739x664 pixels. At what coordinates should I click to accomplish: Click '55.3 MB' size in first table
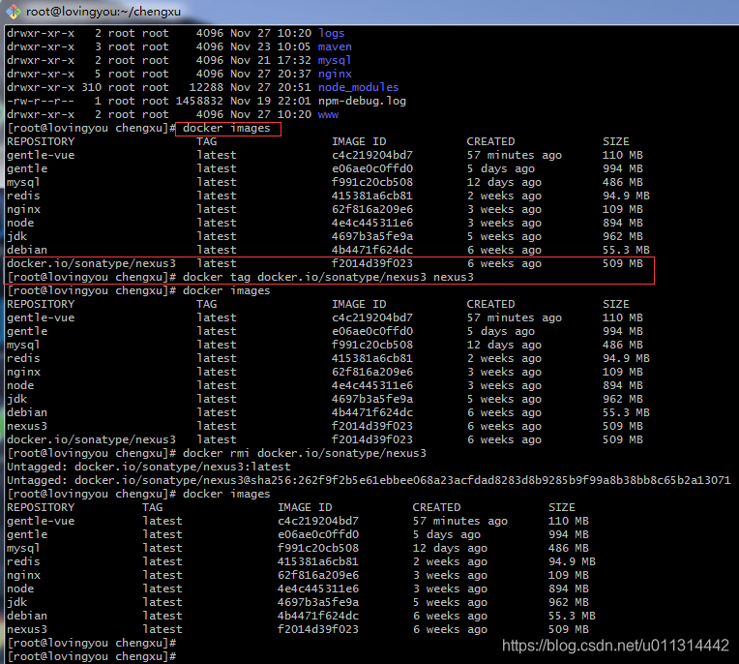(x=626, y=250)
